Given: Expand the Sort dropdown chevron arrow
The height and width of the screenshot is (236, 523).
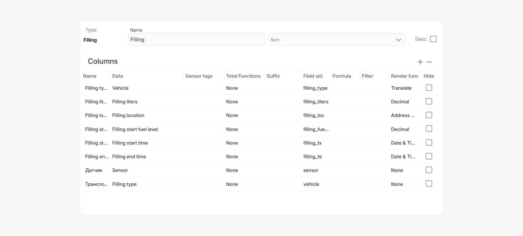Looking at the screenshot, I should click(398, 40).
